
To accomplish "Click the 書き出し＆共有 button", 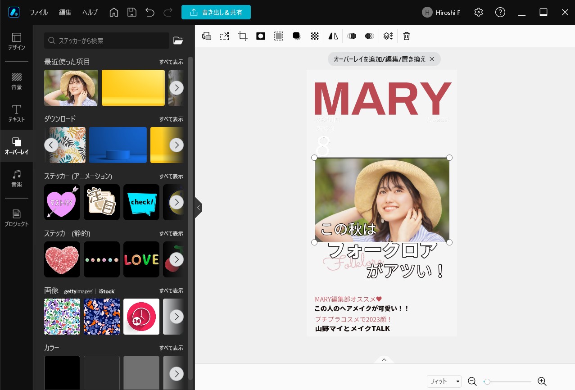I will click(216, 13).
